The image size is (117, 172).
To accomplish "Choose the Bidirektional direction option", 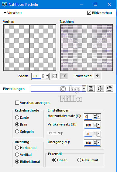I will [17, 162].
